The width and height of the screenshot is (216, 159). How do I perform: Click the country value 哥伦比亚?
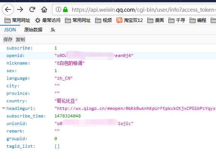point(66,101)
